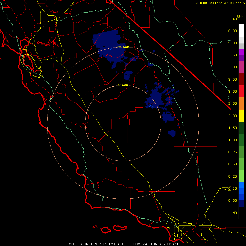Select the 0.00 legend value

tap(233, 201)
